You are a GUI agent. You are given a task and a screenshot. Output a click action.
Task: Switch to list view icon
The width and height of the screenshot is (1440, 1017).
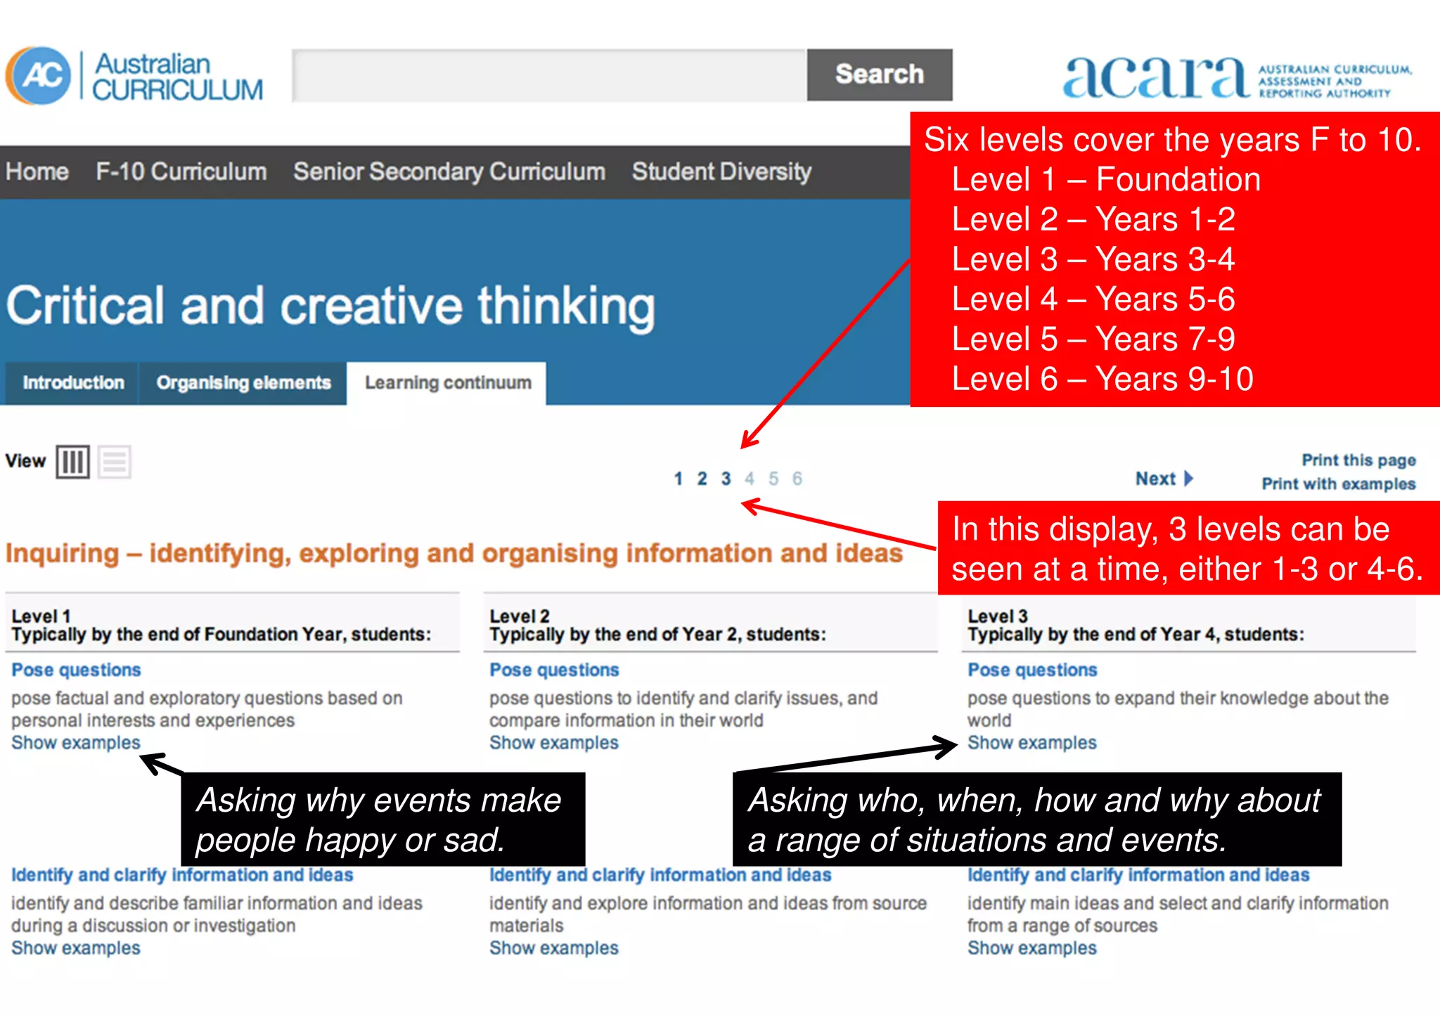(x=115, y=462)
